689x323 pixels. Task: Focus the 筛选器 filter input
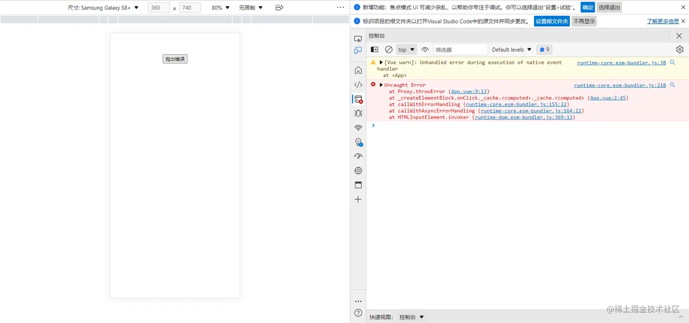point(460,50)
